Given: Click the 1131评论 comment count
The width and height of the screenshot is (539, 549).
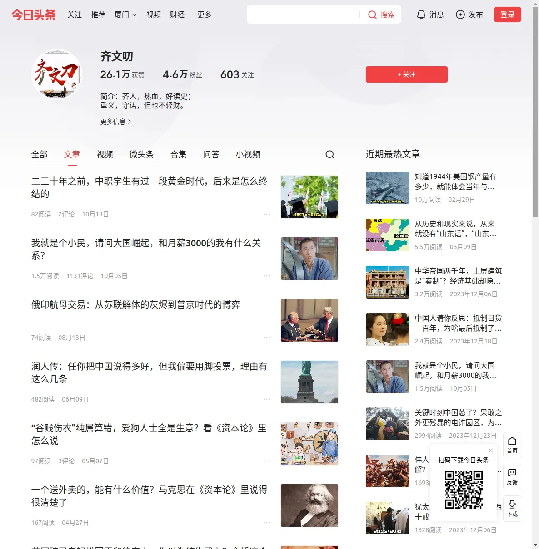Looking at the screenshot, I should [x=80, y=276].
